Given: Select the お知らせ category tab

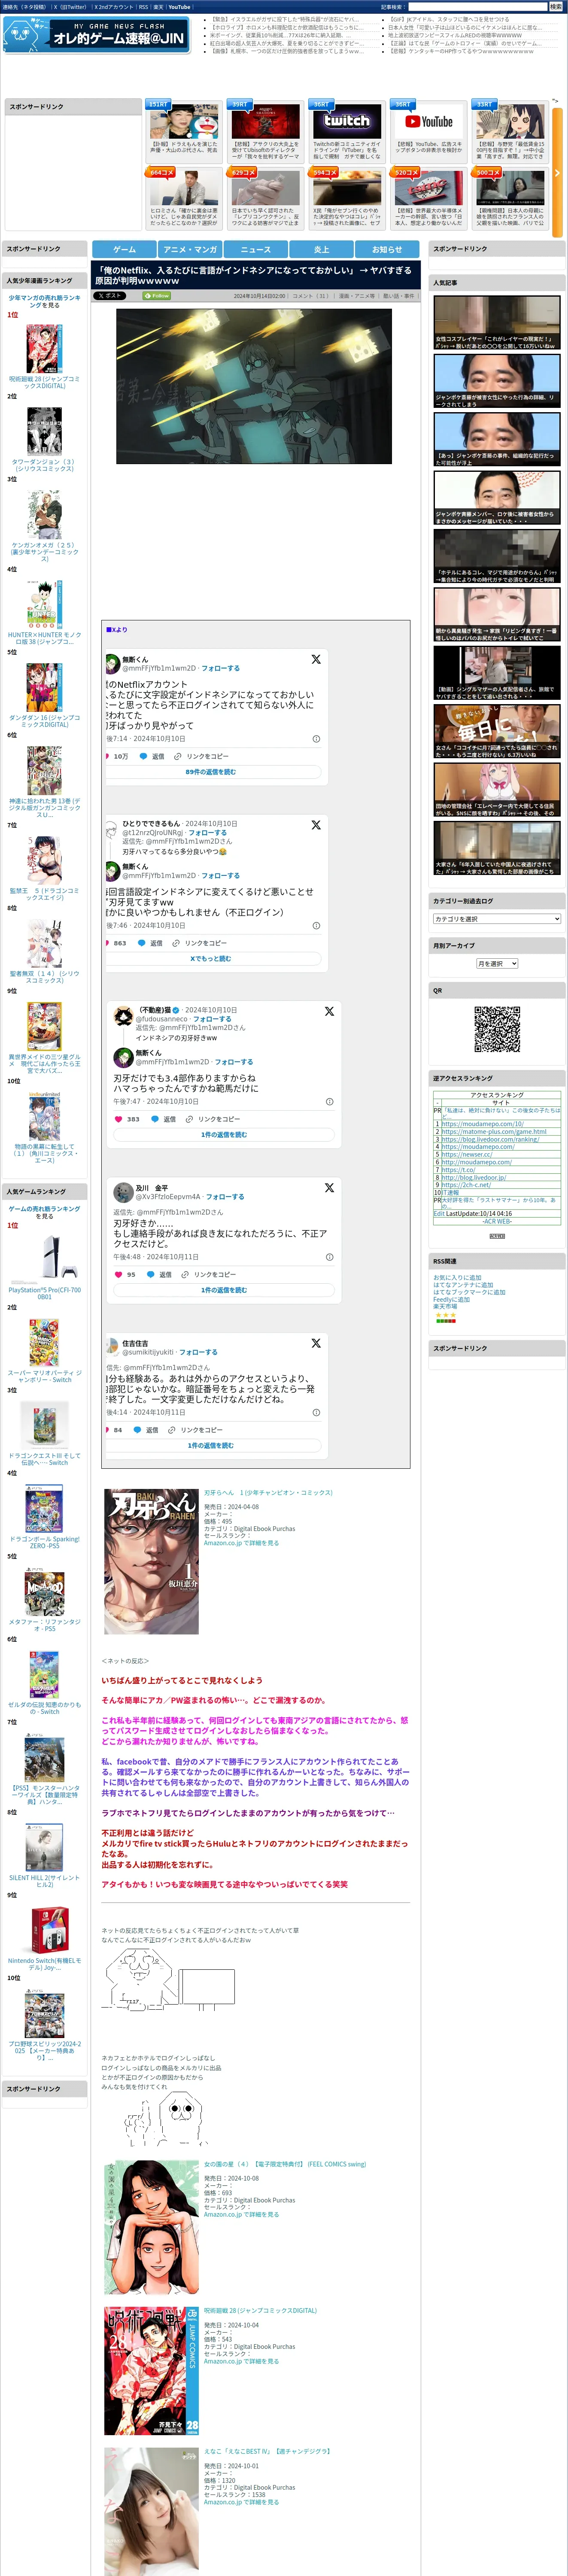Looking at the screenshot, I should coord(387,249).
